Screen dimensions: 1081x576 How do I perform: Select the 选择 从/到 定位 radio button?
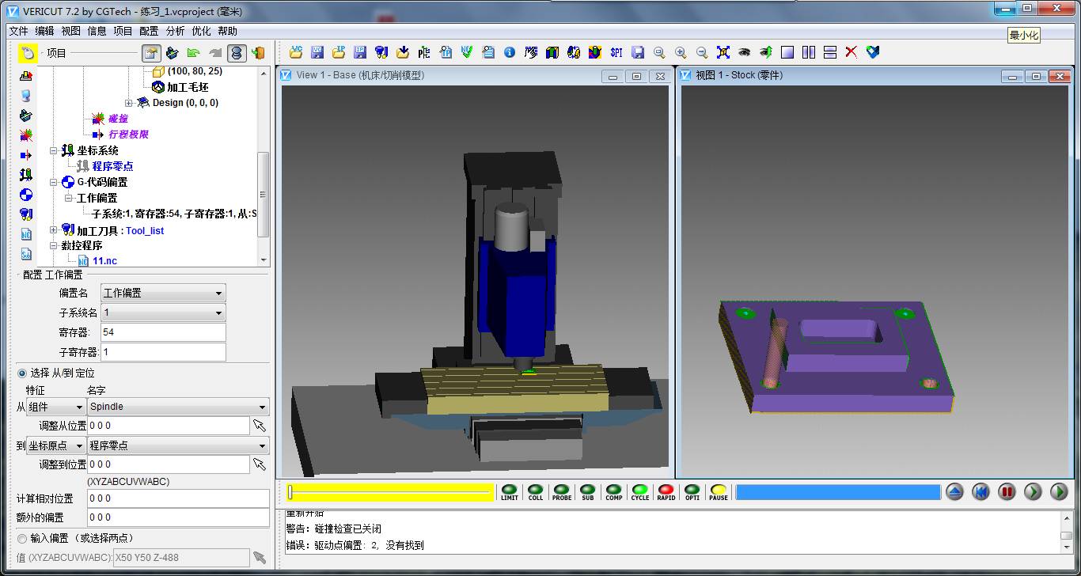22,373
